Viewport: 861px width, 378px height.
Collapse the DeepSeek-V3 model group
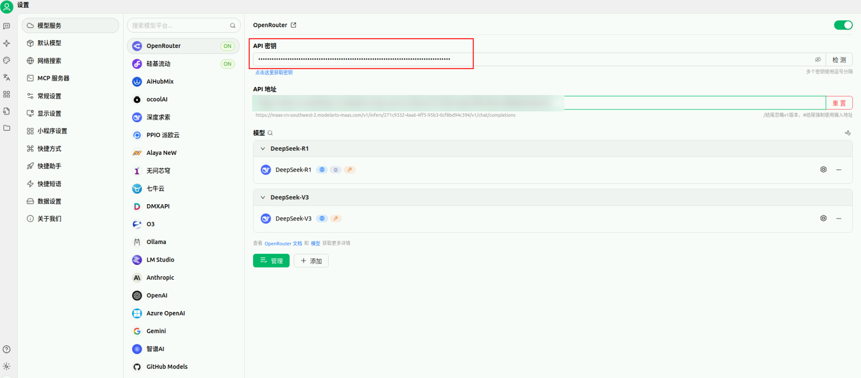(263, 197)
